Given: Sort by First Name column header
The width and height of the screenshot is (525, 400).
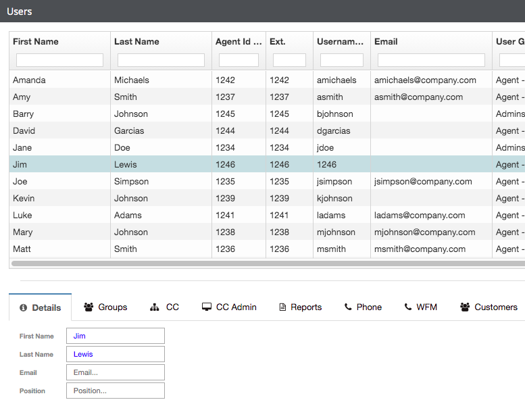Looking at the screenshot, I should 36,41.
